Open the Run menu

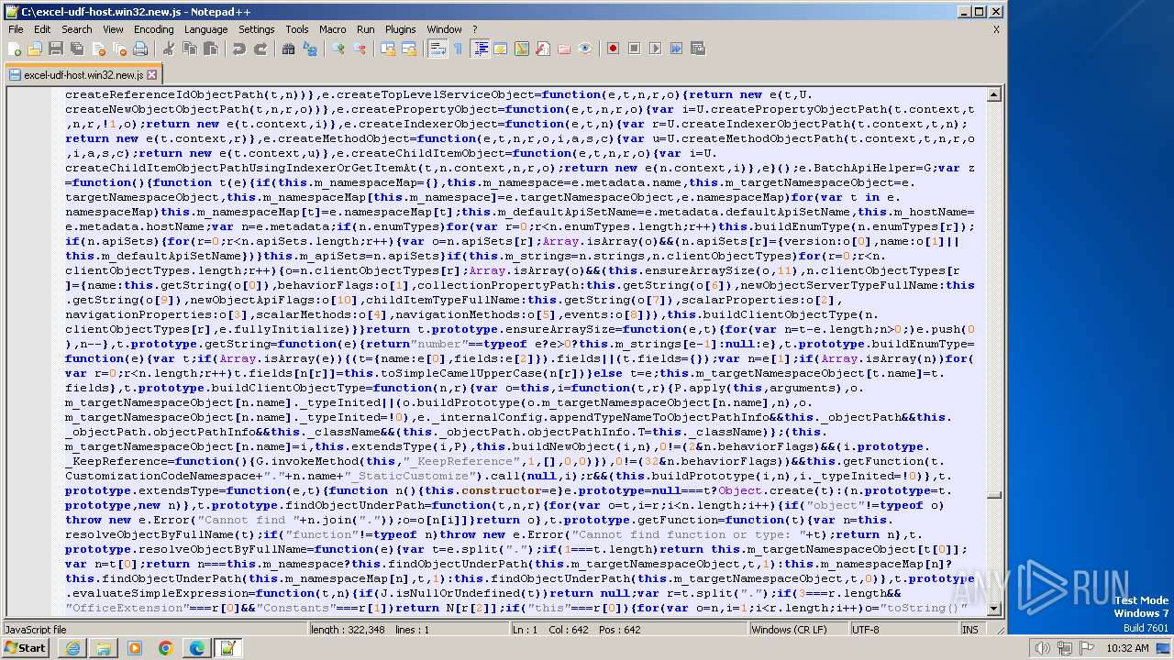[366, 29]
